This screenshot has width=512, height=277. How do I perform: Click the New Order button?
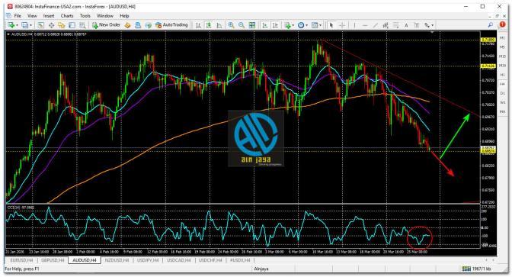click(107, 25)
